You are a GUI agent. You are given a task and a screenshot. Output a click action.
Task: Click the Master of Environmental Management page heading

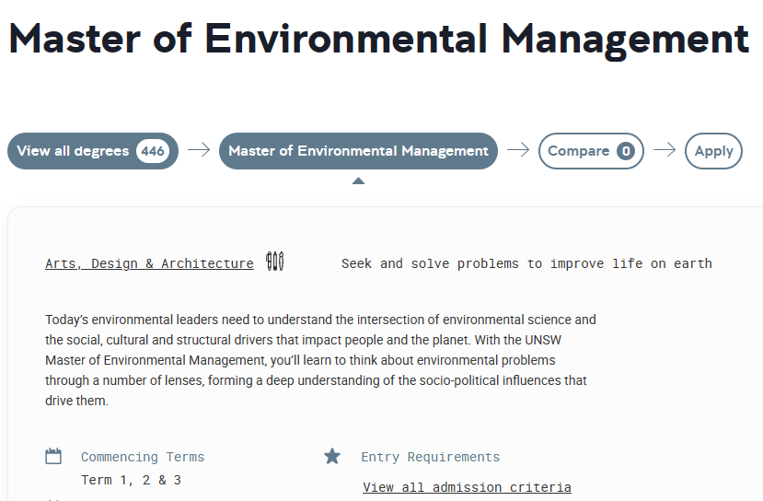(x=379, y=39)
